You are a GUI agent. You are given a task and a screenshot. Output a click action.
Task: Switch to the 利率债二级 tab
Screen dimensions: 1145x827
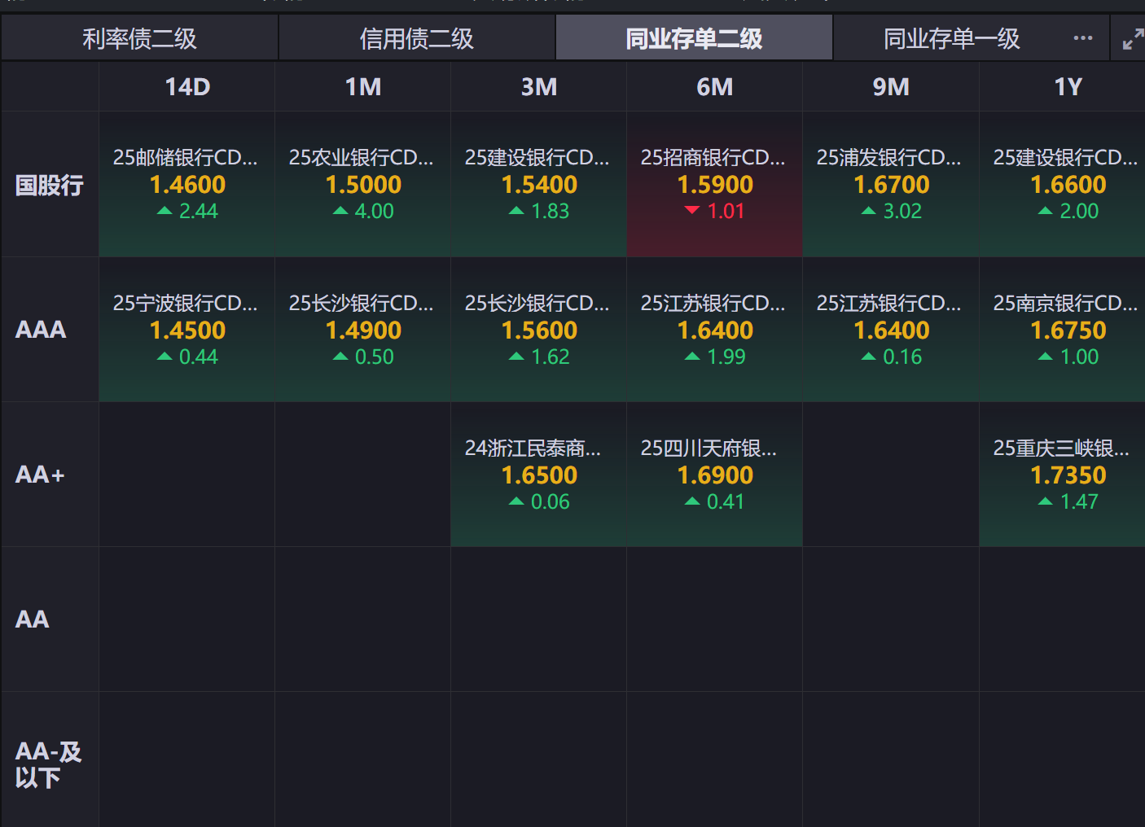coord(139,38)
